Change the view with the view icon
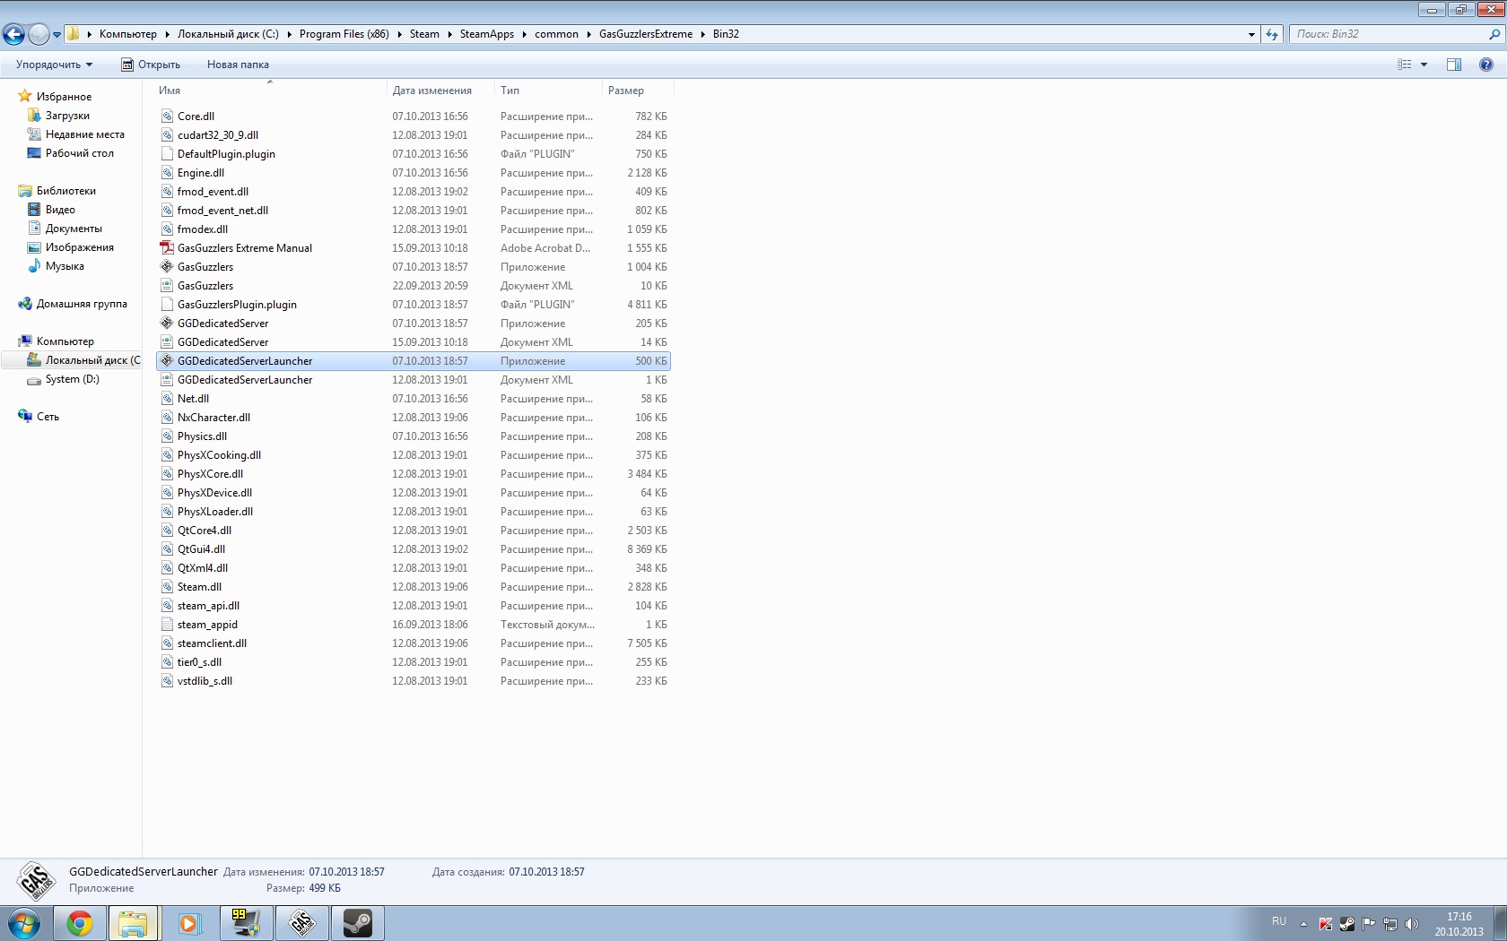Image resolution: width=1507 pixels, height=941 pixels. 1405,65
